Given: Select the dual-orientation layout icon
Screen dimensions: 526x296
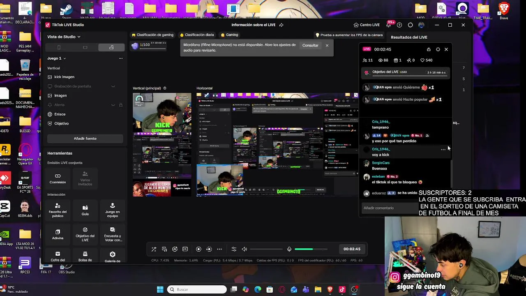Looking at the screenshot, I should coord(111,47).
